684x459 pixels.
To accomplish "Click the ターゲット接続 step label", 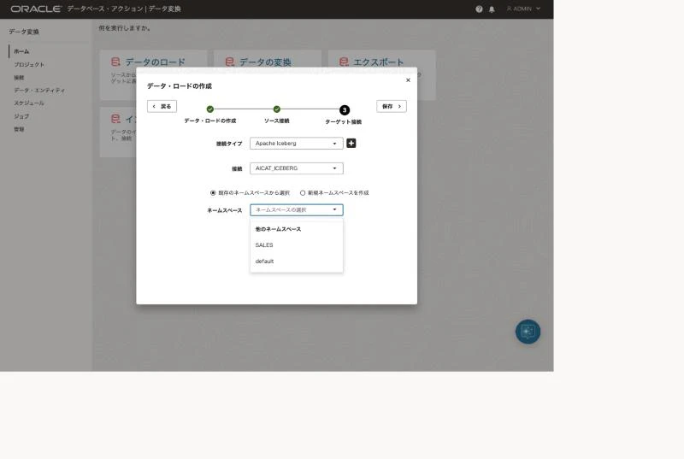I will (x=344, y=122).
